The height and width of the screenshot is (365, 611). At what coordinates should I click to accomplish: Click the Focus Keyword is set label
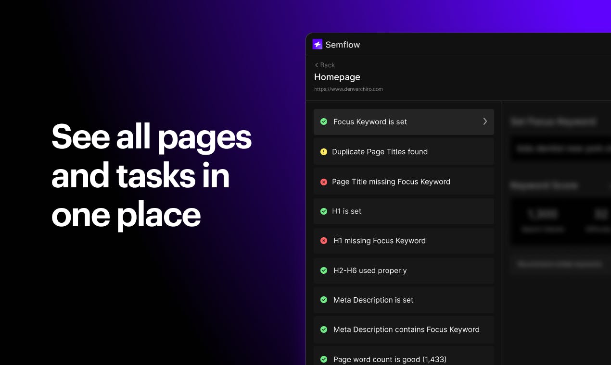[370, 122]
